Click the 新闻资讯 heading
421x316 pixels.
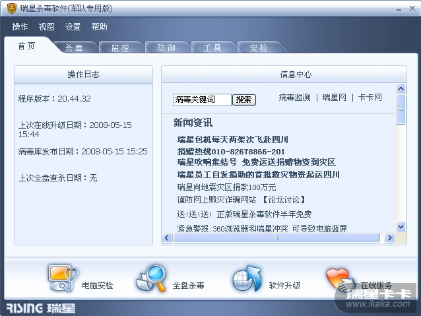click(193, 123)
